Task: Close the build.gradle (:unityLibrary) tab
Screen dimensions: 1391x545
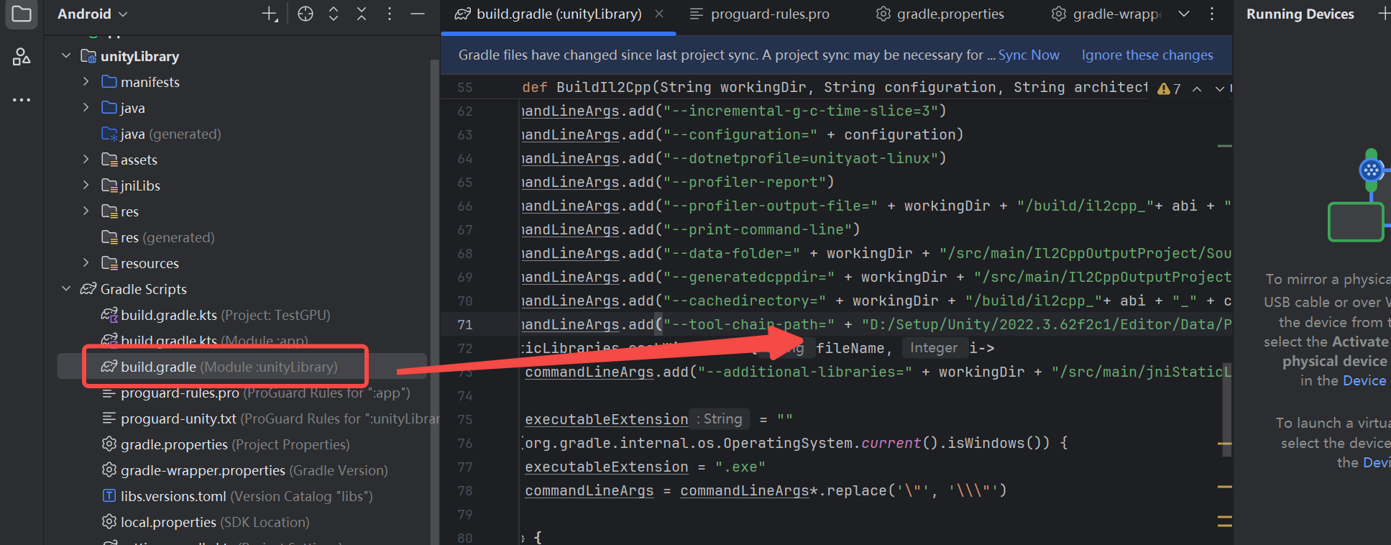Action: pyautogui.click(x=659, y=14)
